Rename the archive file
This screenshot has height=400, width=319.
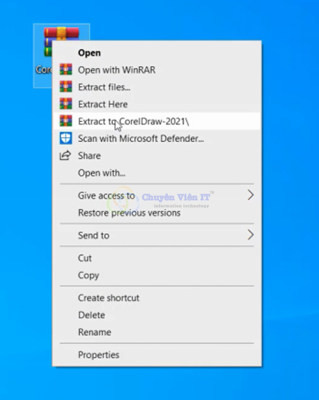coord(94,332)
